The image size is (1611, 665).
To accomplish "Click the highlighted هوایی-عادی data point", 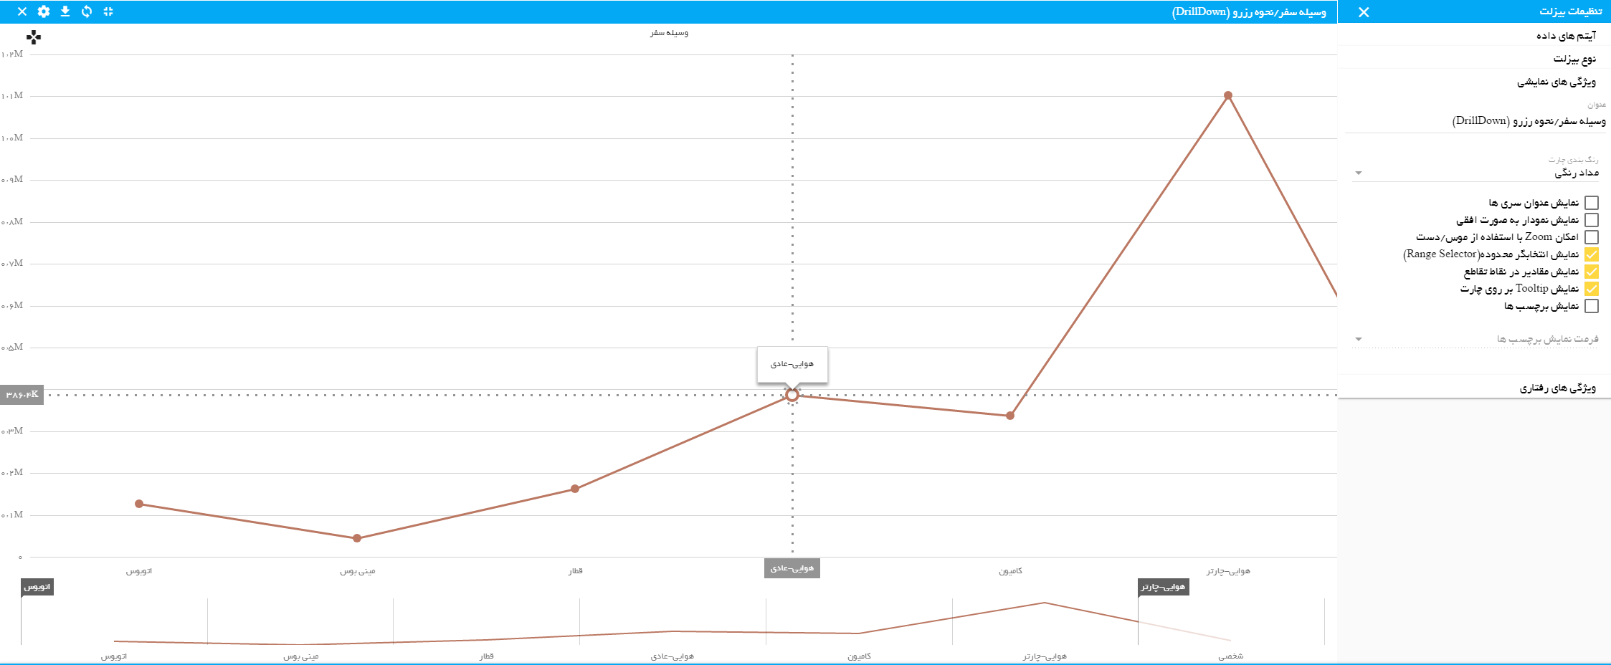I will click(792, 395).
